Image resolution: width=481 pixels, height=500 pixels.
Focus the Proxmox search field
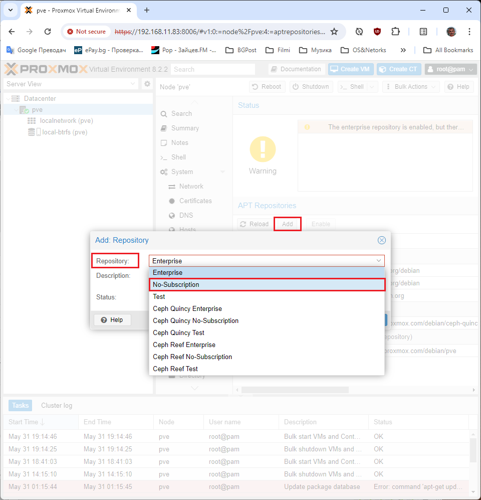[213, 69]
